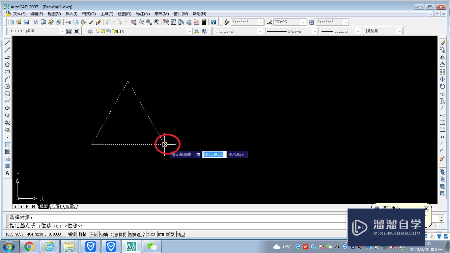
Task: Click the Help question mark icon
Action: tap(213, 22)
